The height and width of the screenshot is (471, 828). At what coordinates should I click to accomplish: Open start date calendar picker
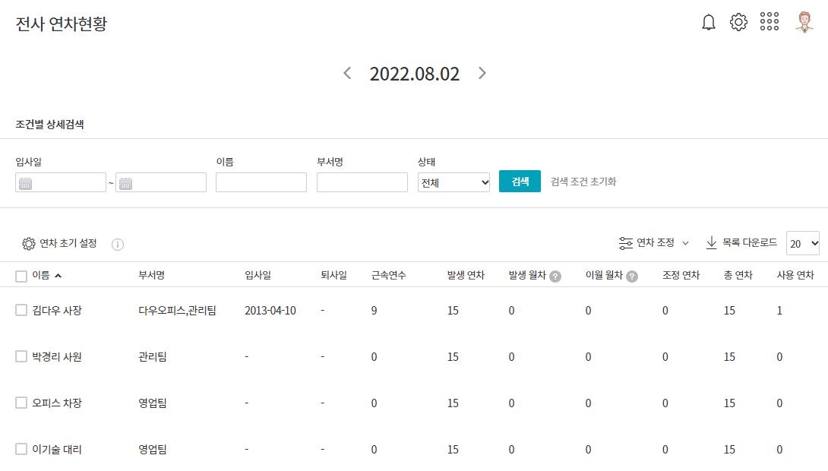tap(25, 183)
